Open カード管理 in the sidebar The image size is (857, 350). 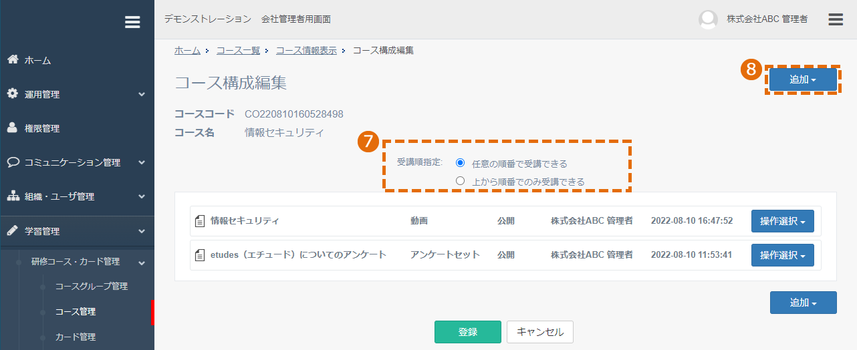77,337
